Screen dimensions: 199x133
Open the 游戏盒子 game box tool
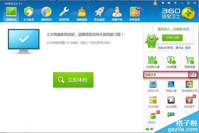(x=189, y=102)
